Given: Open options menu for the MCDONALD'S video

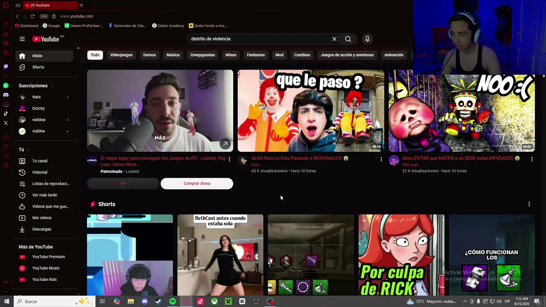Looking at the screenshot, I should pos(381,159).
